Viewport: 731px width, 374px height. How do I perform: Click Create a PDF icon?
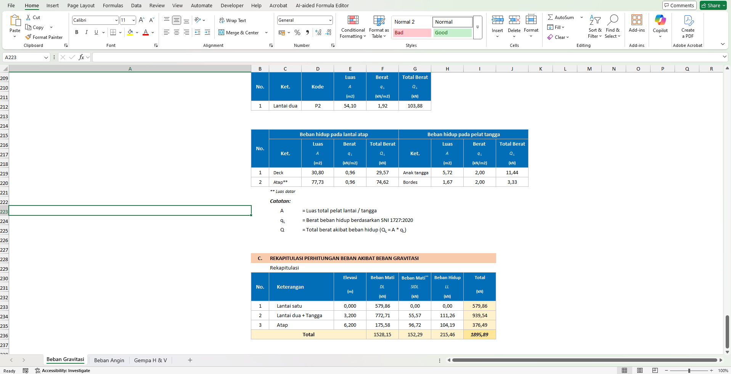(x=688, y=21)
